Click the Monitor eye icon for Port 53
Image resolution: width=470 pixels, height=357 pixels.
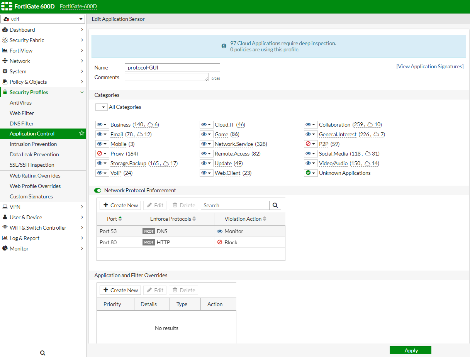coord(220,231)
